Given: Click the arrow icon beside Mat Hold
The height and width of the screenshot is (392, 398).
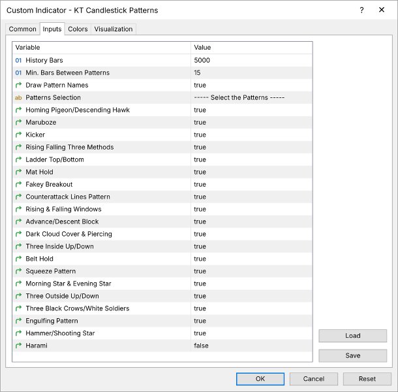Looking at the screenshot, I should tap(18, 172).
